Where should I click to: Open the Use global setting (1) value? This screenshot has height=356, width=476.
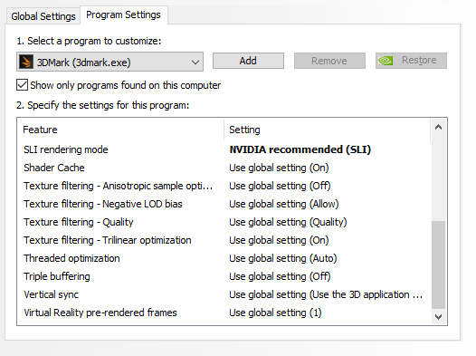pos(275,313)
